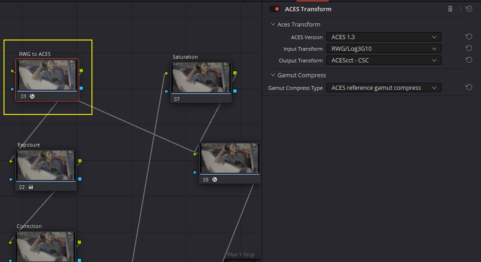Click the Saturation node label

185,57
